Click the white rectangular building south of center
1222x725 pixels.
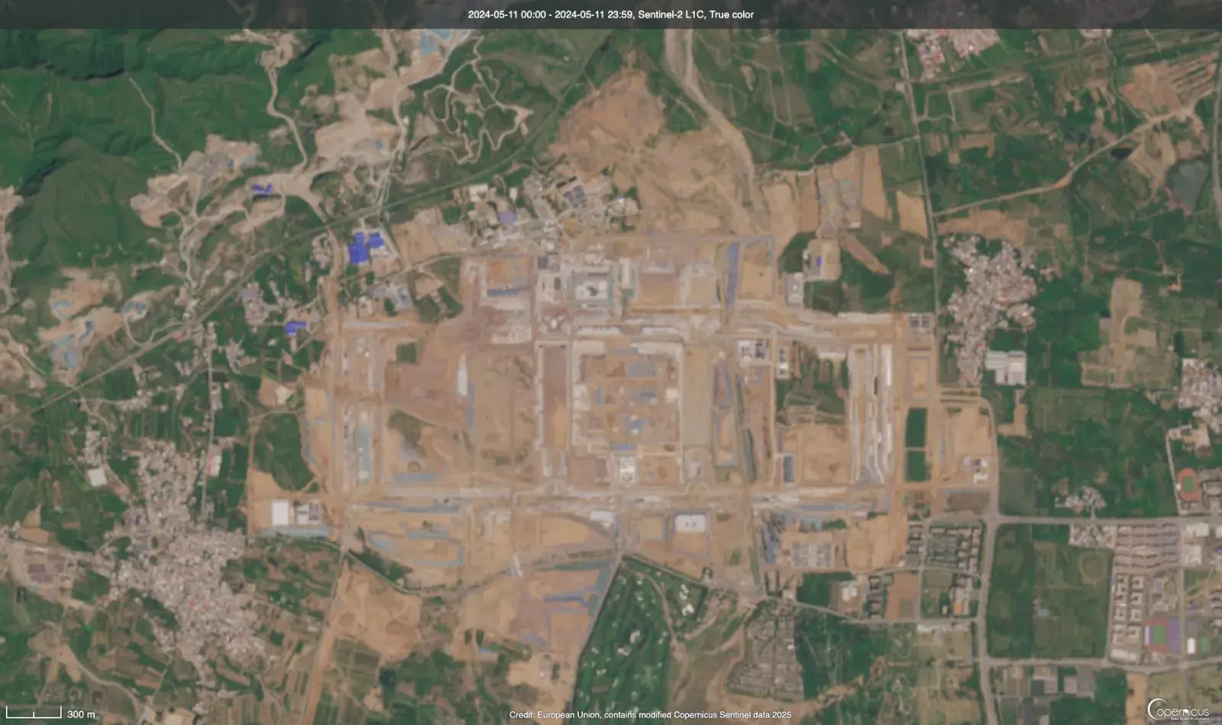point(690,523)
